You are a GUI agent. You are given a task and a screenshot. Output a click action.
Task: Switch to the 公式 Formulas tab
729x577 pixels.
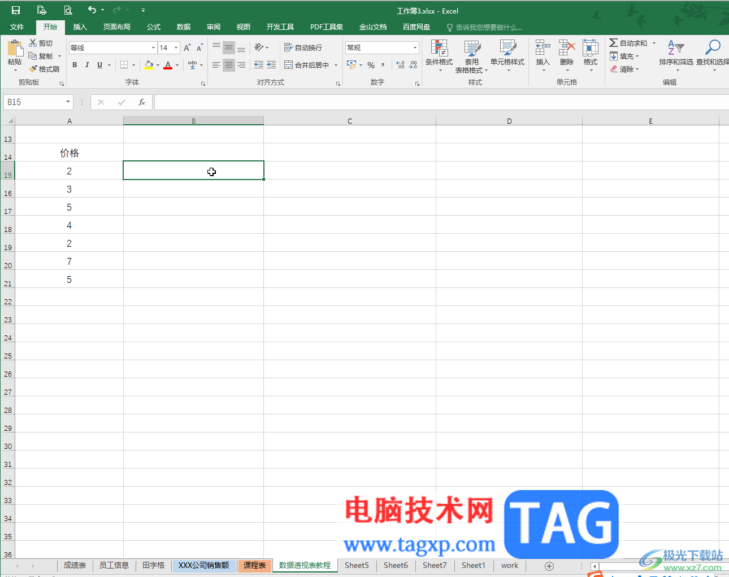[x=154, y=27]
